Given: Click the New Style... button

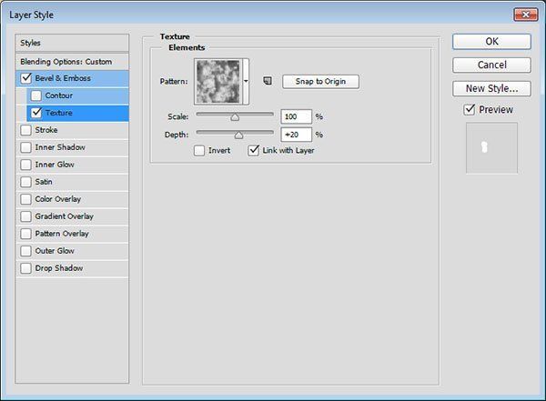Looking at the screenshot, I should 491,88.
